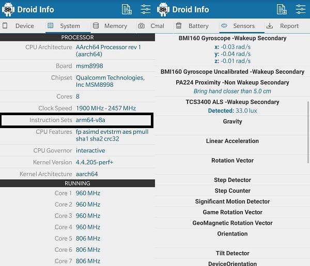Click the Droid Info logo in left screen
The image size is (310, 266).
tap(8, 9)
